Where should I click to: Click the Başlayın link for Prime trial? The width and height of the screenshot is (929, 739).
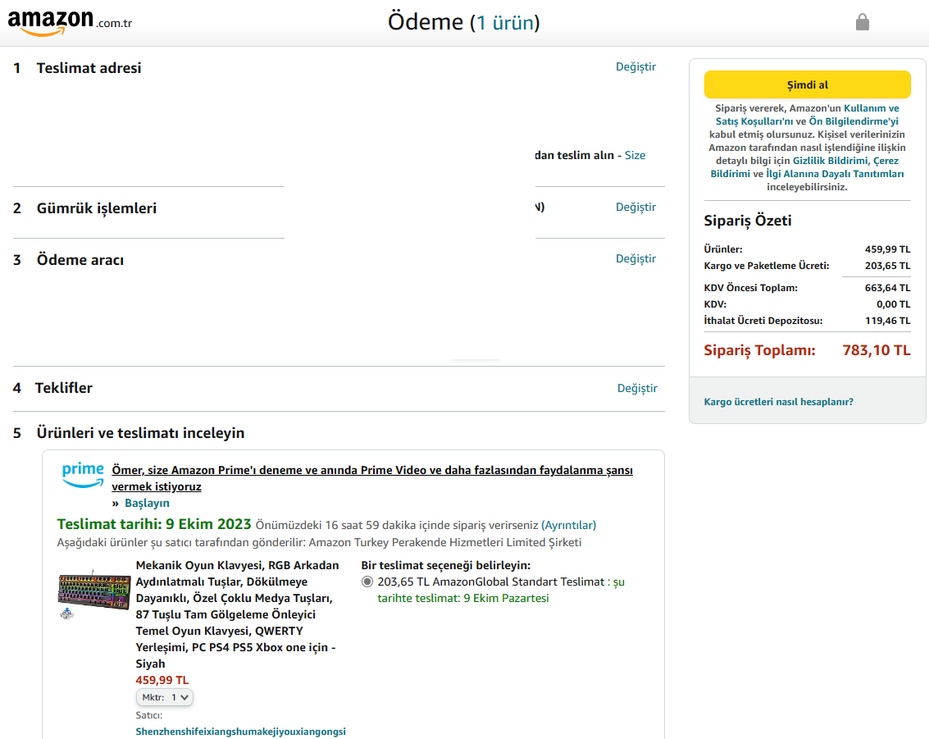coord(147,503)
